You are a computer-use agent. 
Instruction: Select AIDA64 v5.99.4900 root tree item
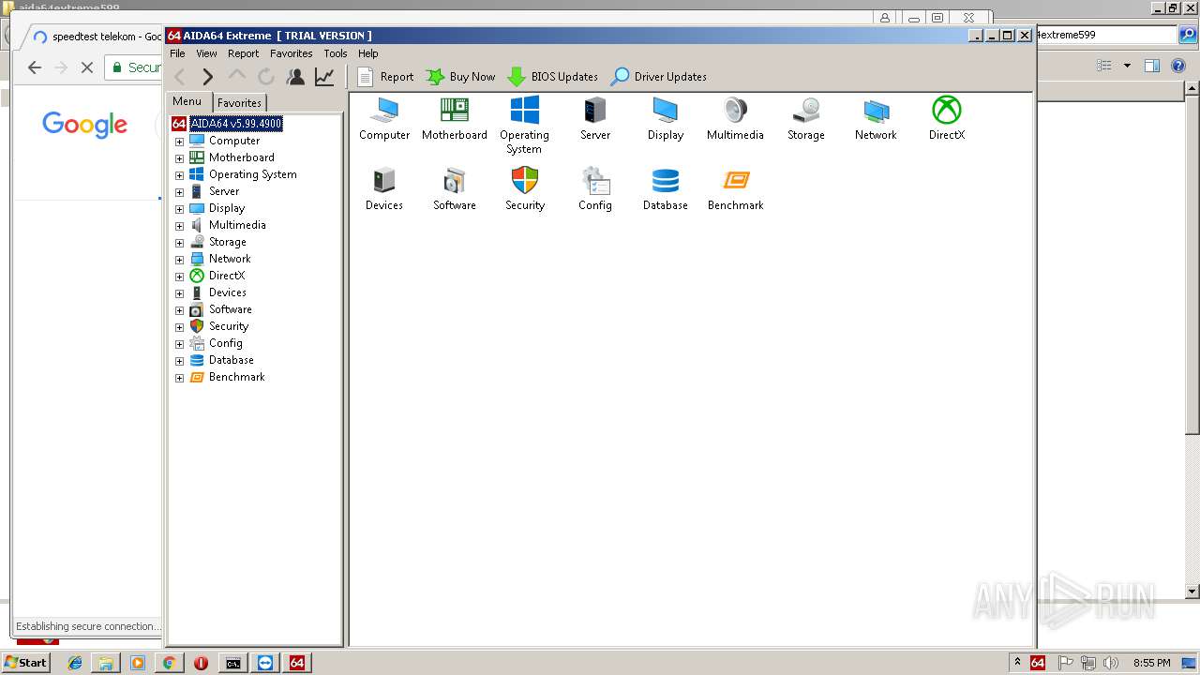(236, 124)
